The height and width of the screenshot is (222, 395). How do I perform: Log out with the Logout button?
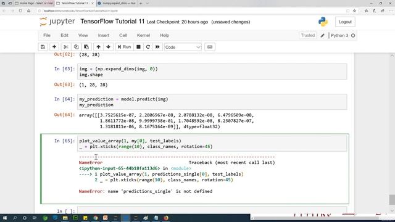[x=345, y=22]
